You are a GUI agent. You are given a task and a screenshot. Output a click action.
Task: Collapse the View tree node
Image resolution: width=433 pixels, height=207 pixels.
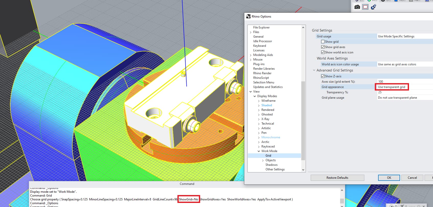click(250, 92)
